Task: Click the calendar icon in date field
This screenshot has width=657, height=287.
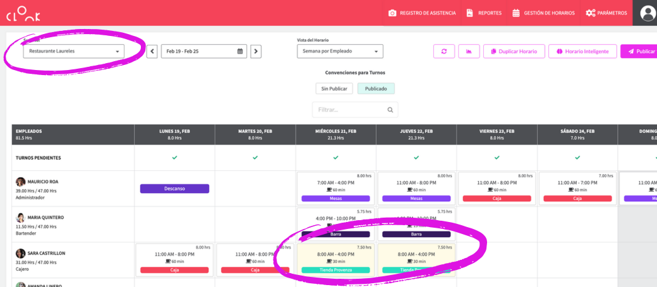Action: pyautogui.click(x=240, y=51)
